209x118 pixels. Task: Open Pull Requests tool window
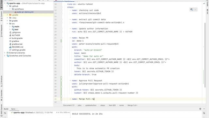1,31
